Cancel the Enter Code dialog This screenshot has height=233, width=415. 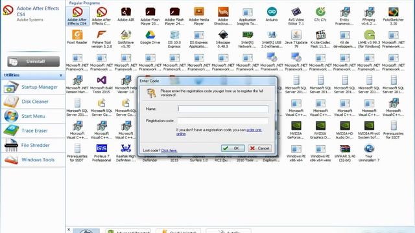point(259,148)
